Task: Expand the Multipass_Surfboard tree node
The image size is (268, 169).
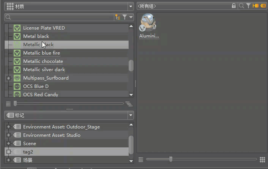Action: tap(8, 78)
